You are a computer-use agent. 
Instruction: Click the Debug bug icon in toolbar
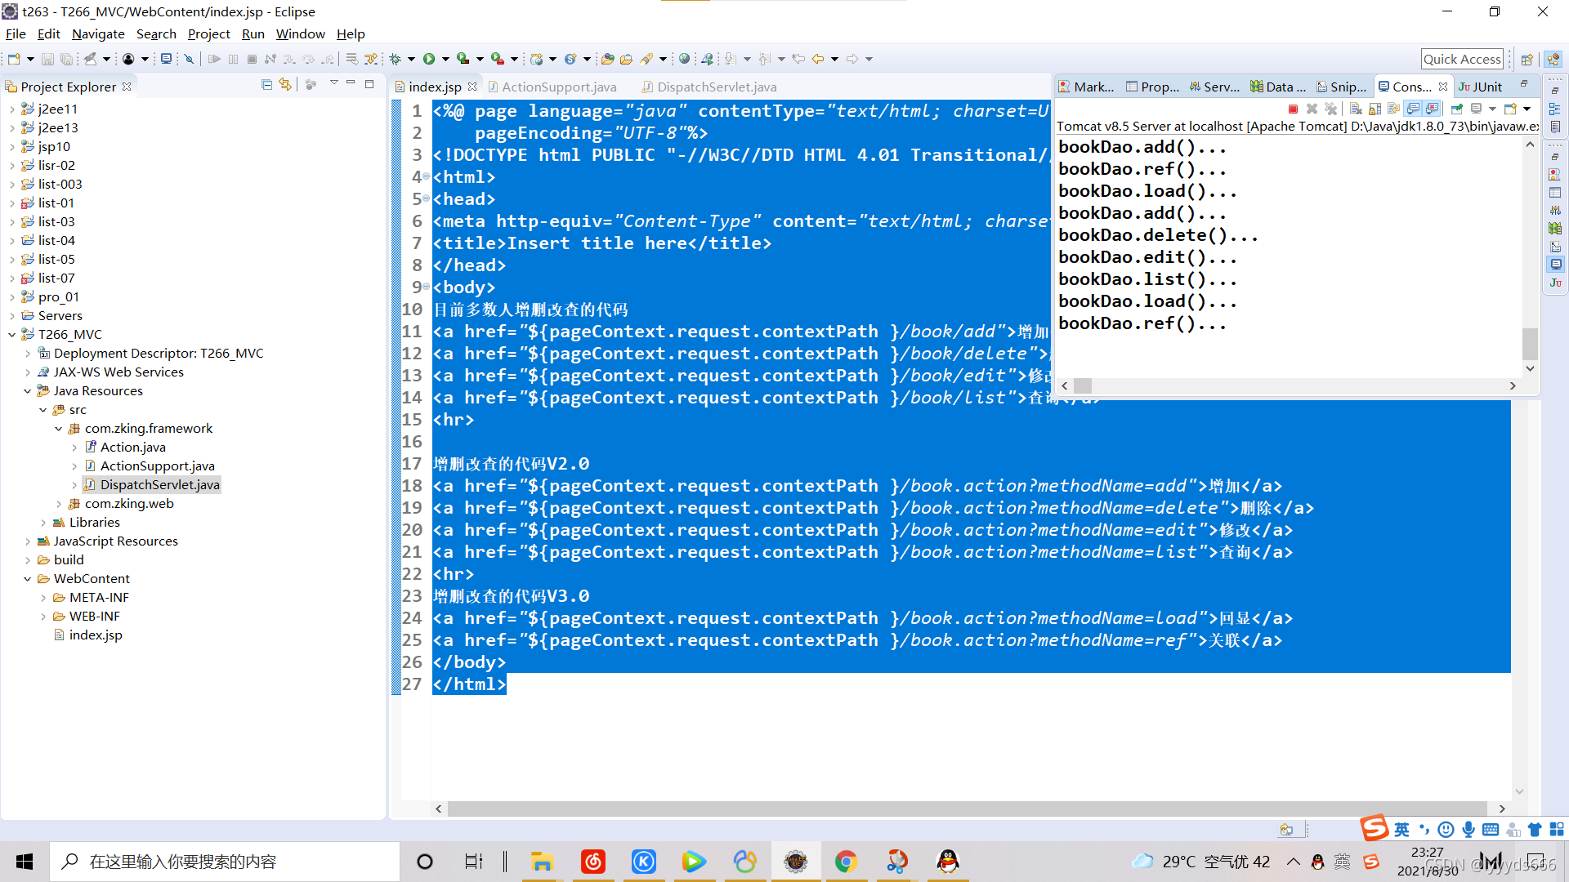(x=396, y=59)
